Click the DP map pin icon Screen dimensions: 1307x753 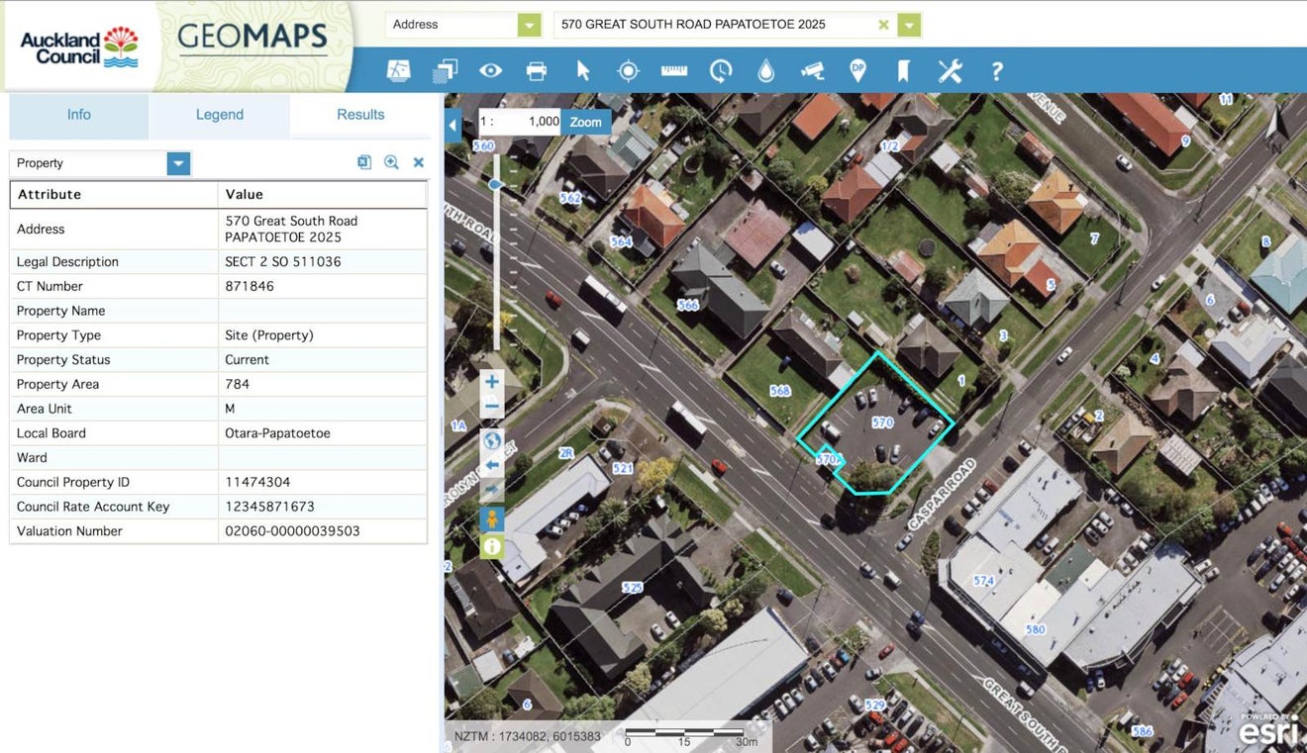(858, 70)
